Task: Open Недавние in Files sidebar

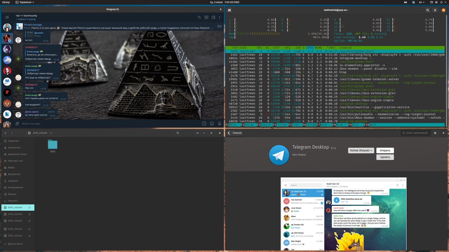Action: pos(18,141)
